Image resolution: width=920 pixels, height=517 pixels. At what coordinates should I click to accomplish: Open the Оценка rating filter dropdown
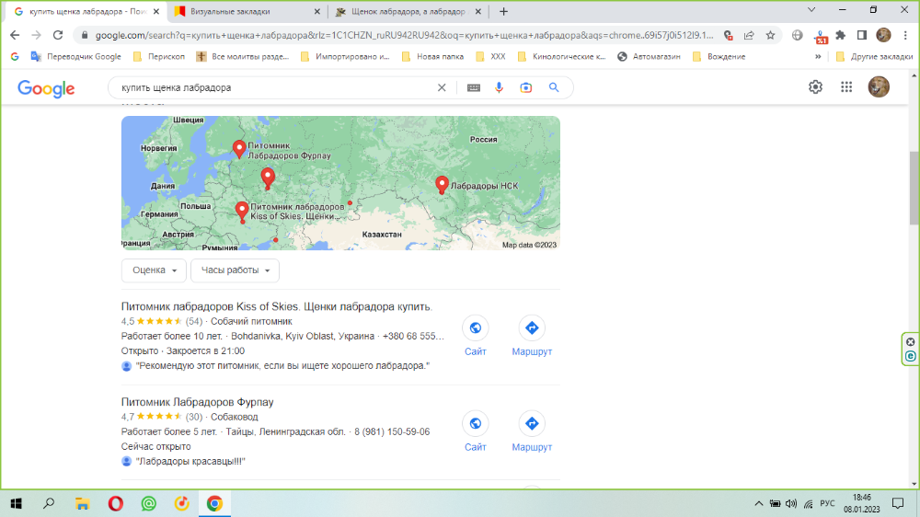tap(154, 270)
